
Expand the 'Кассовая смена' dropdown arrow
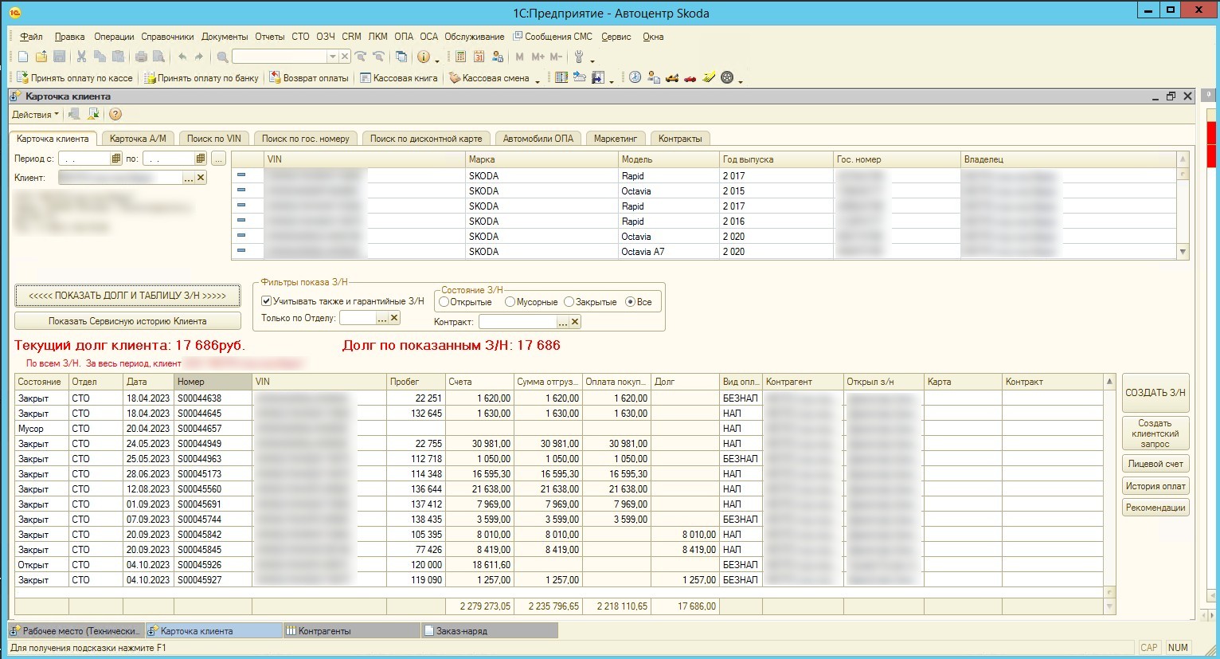point(538,80)
